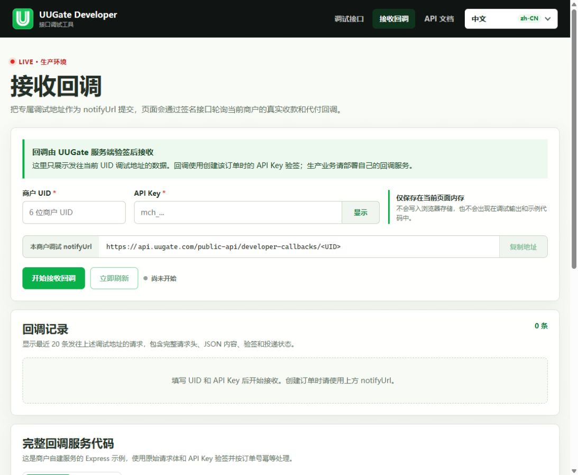Click the 0 条 record count
This screenshot has height=475, width=578.
click(x=541, y=326)
